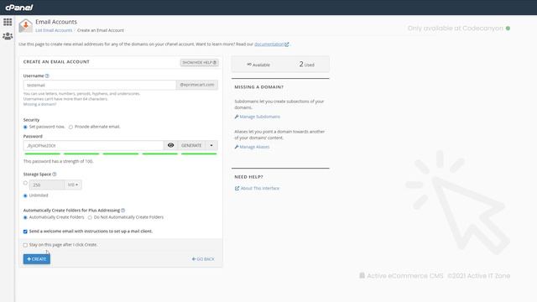Screen dimensions: 537x302
Task: Focus the Username input field
Action: tap(100, 85)
